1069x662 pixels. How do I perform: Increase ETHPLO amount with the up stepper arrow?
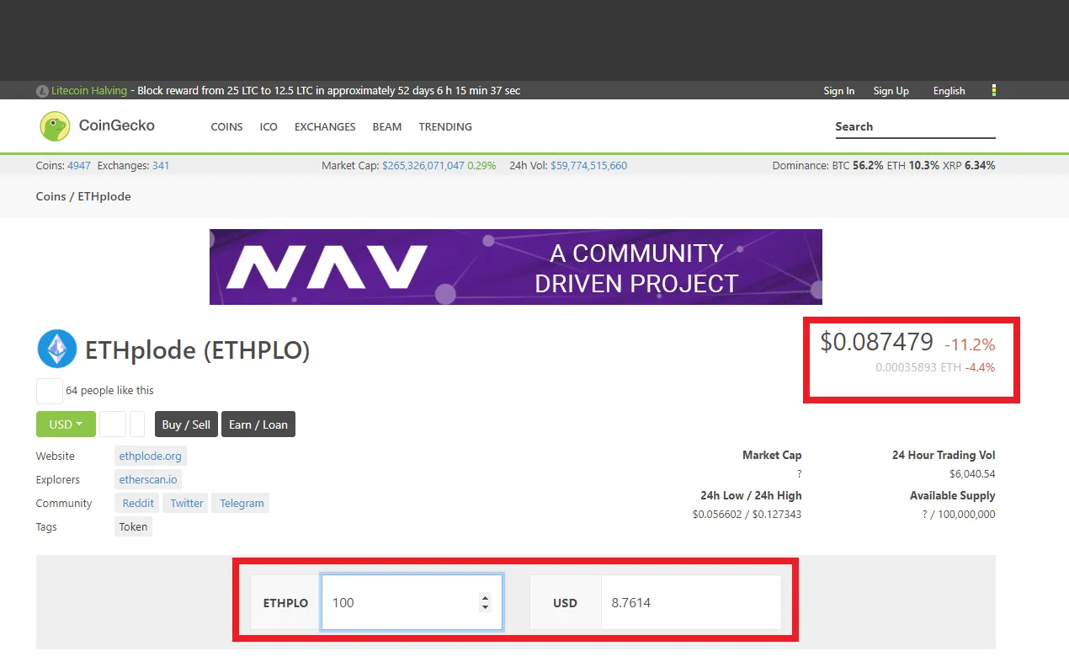pos(485,598)
